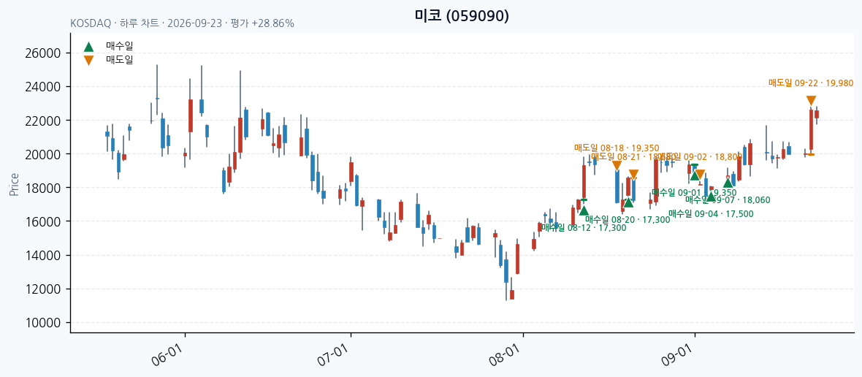Screen dimensions: 862x377
Task: Click the 매수일 legend label text
Action: tap(119, 46)
